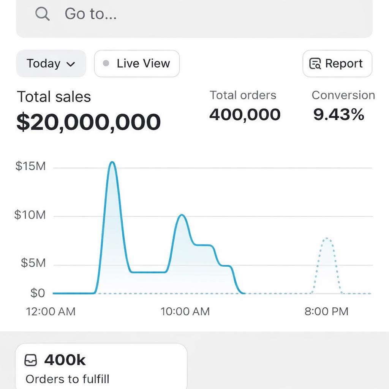Click the Live View status dot indicator
The width and height of the screenshot is (389, 389).
tap(106, 63)
